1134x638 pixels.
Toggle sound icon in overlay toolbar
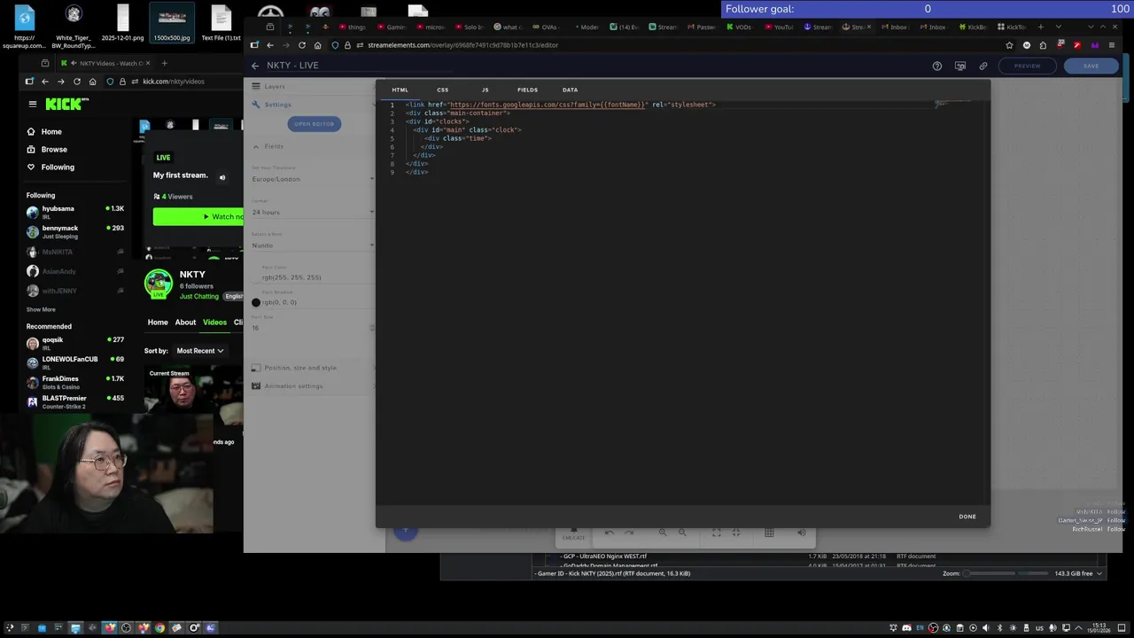tap(802, 533)
